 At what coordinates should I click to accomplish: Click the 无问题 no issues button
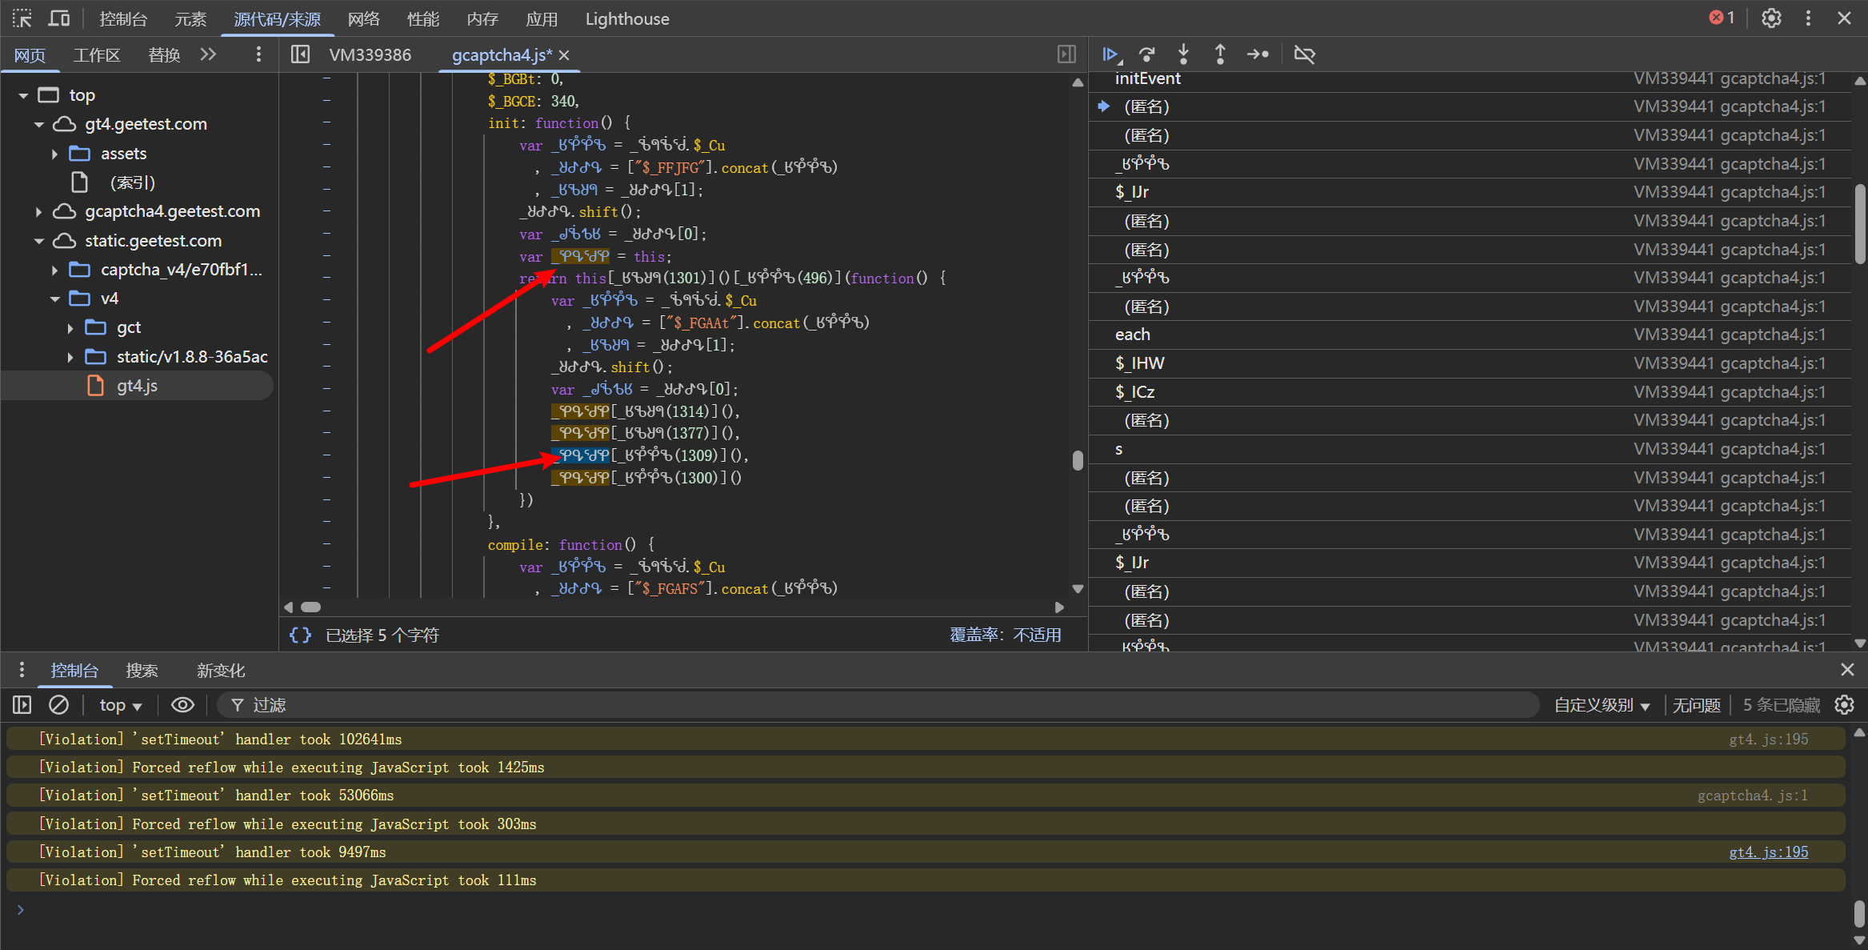pos(1696,705)
